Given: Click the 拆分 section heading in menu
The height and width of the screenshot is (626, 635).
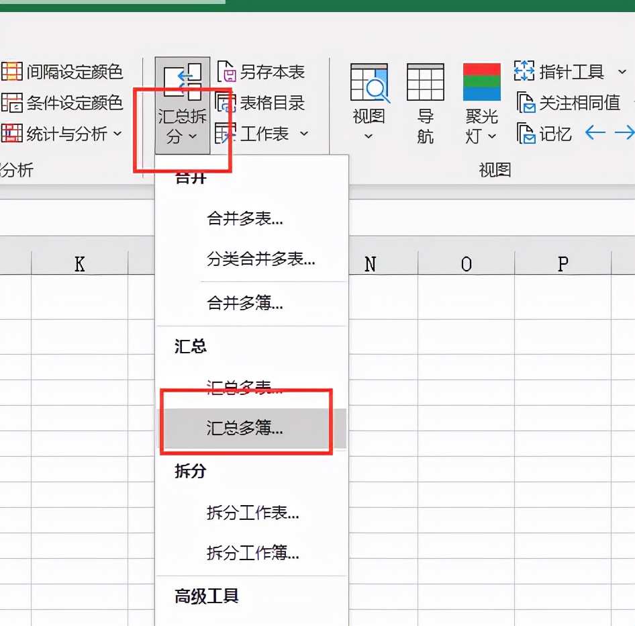Looking at the screenshot, I should (191, 472).
